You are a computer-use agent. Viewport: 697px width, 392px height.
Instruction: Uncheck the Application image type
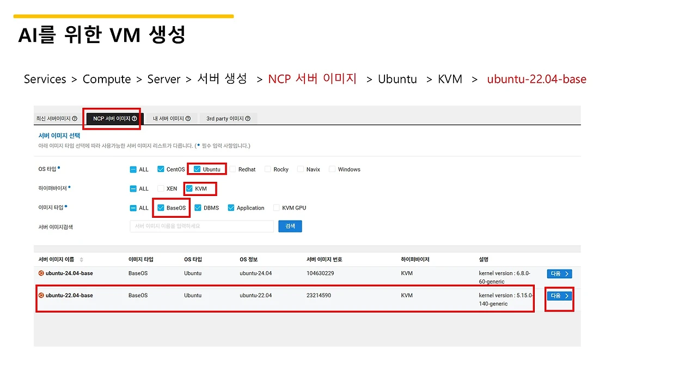[231, 207]
